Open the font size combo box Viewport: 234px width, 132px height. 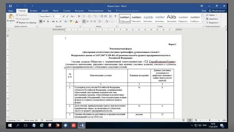[x=57, y=16]
